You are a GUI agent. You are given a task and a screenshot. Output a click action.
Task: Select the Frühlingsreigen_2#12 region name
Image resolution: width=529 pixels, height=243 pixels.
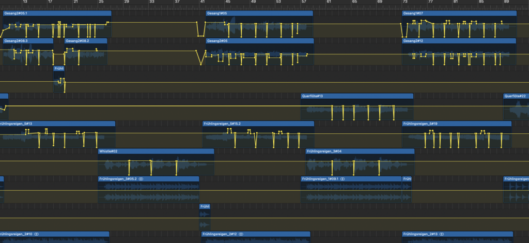point(220,234)
